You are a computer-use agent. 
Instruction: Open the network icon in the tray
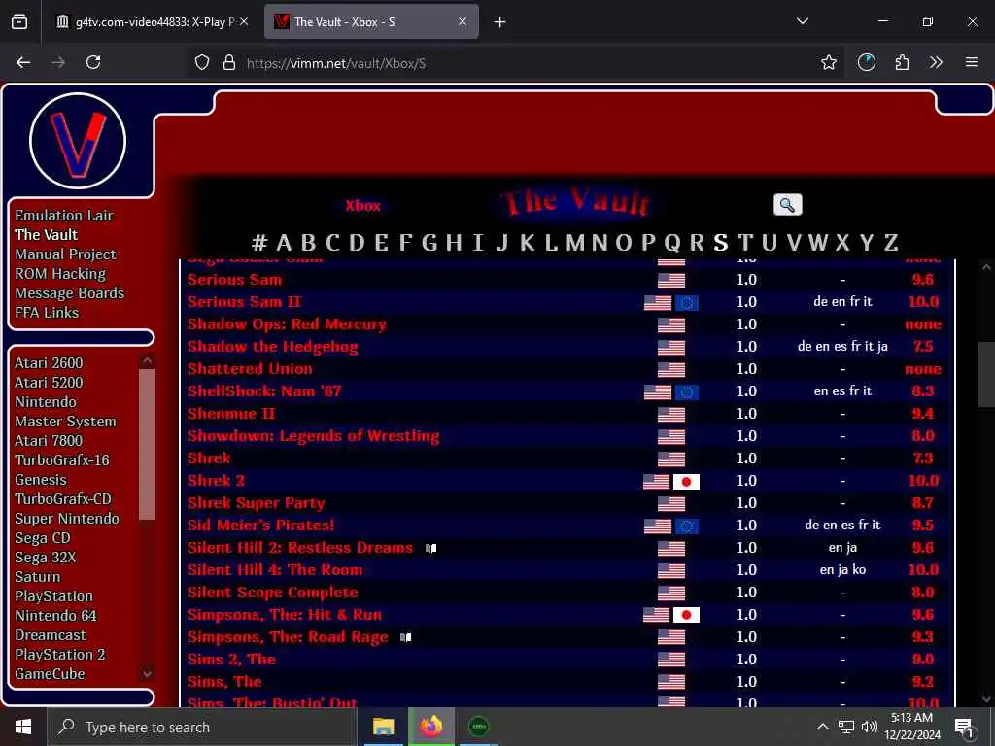(846, 727)
